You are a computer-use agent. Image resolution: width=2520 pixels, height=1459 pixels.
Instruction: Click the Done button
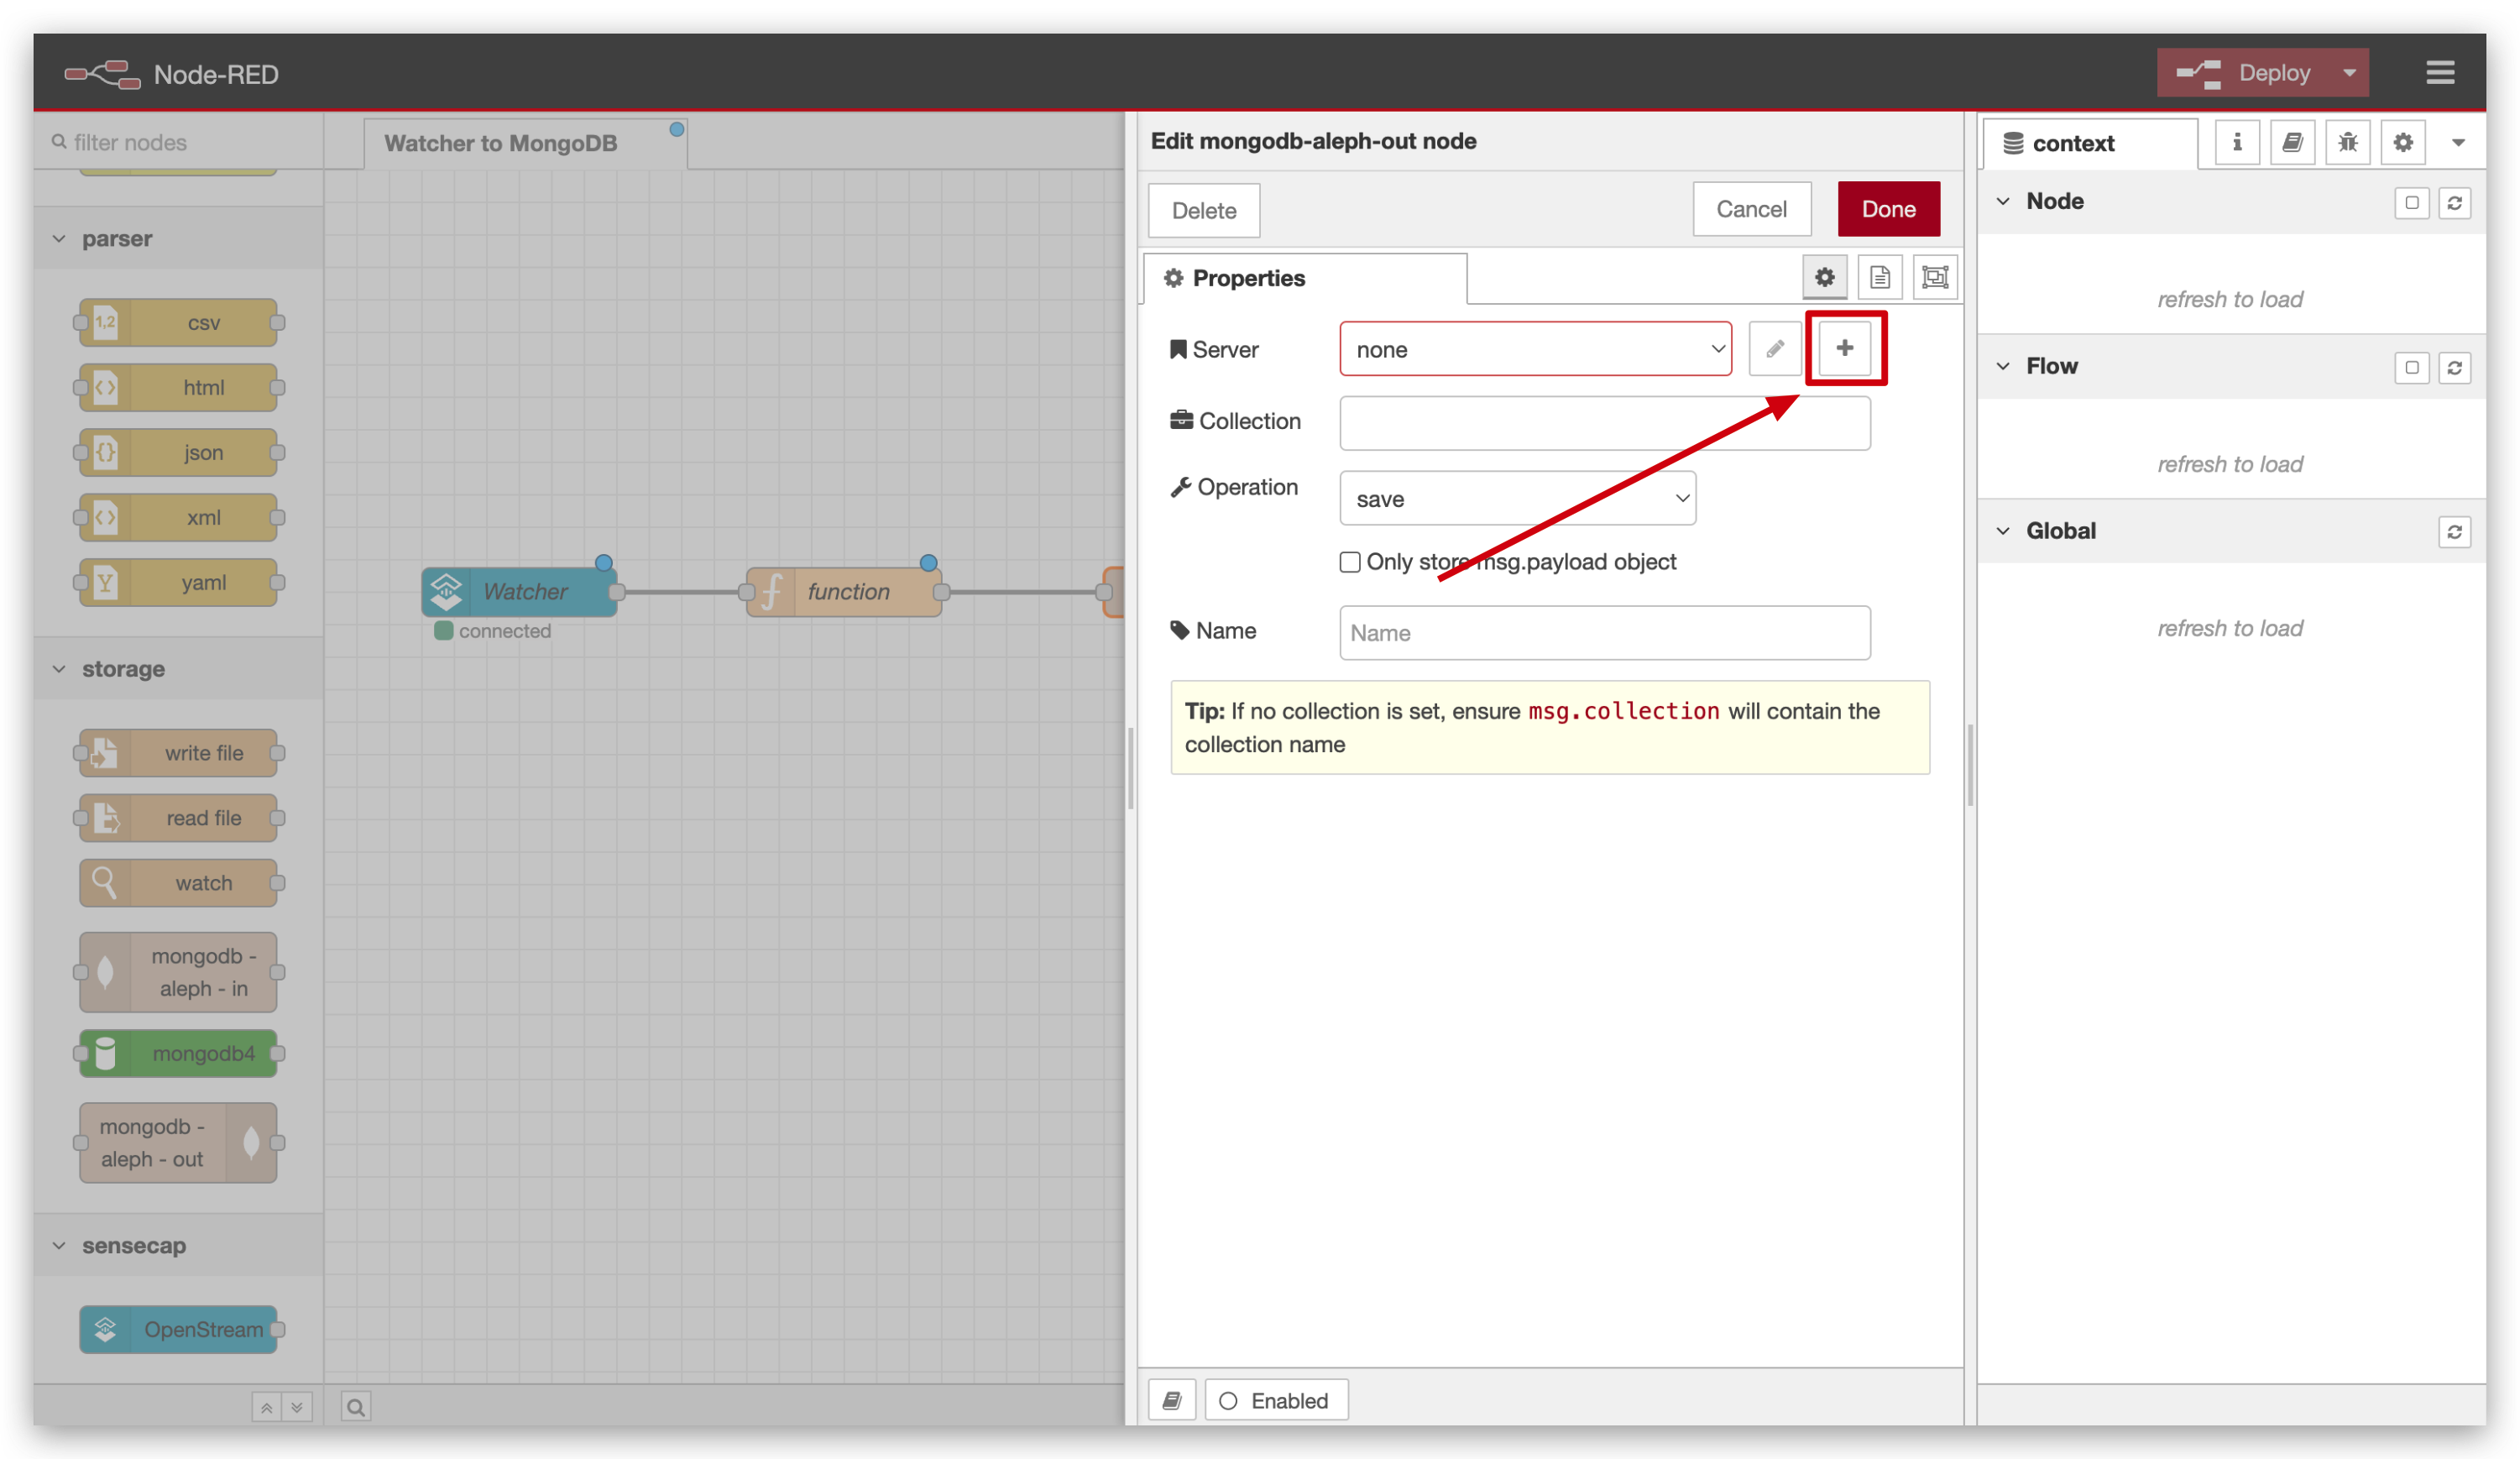coord(1888,209)
